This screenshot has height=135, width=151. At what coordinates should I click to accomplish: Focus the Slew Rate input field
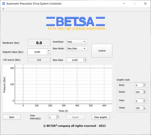(x=75, y=60)
